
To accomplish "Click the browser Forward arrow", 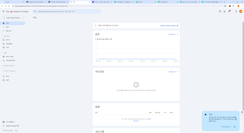I will 6,6.
